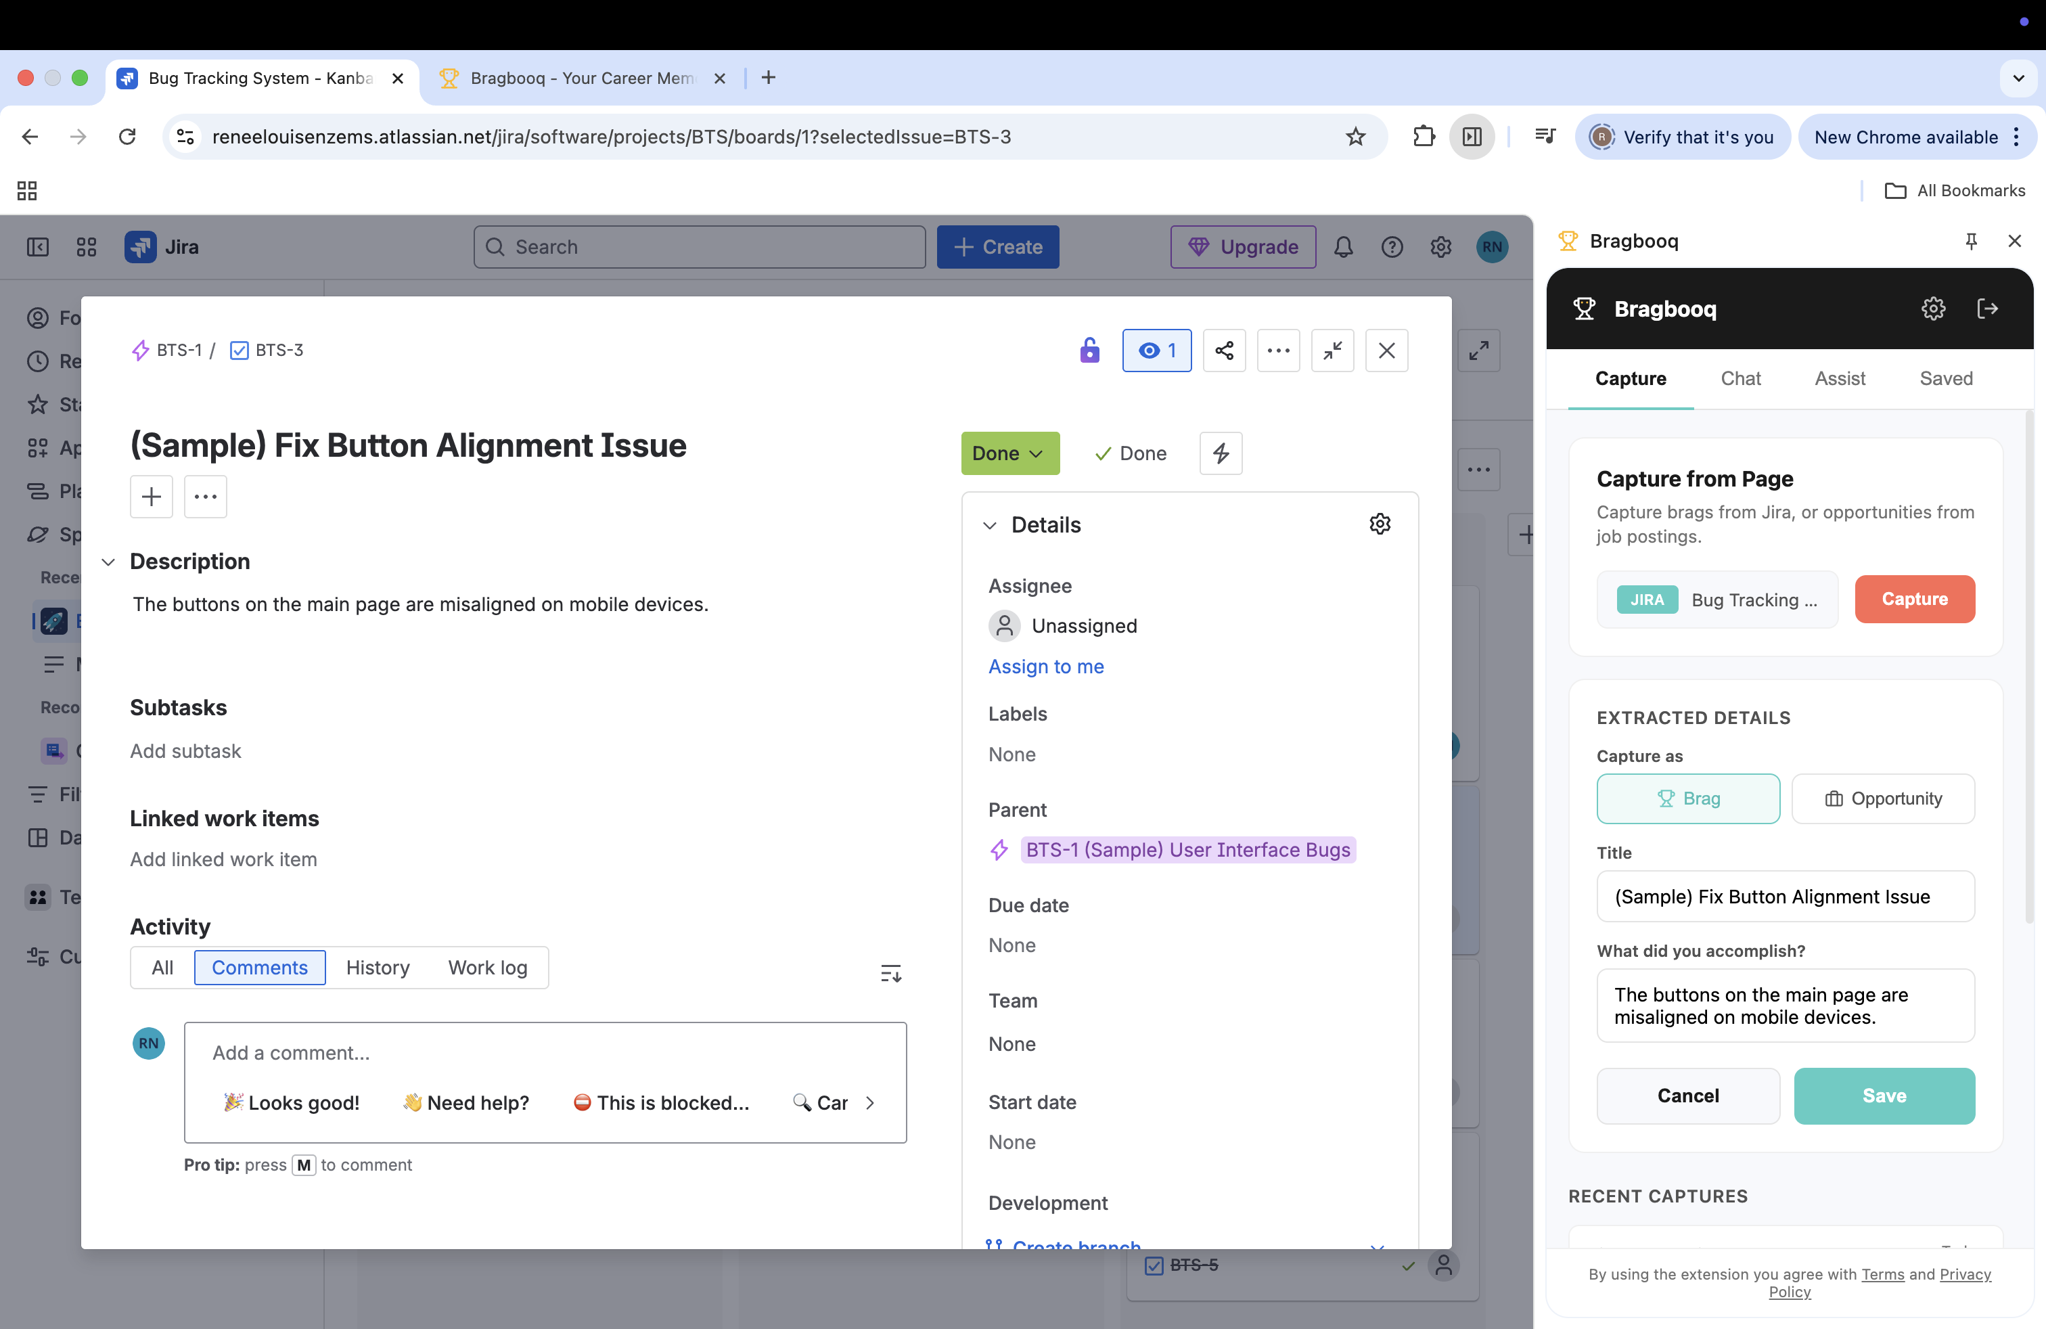Click the notifications bell
Image resolution: width=2046 pixels, height=1329 pixels.
pyautogui.click(x=1344, y=247)
